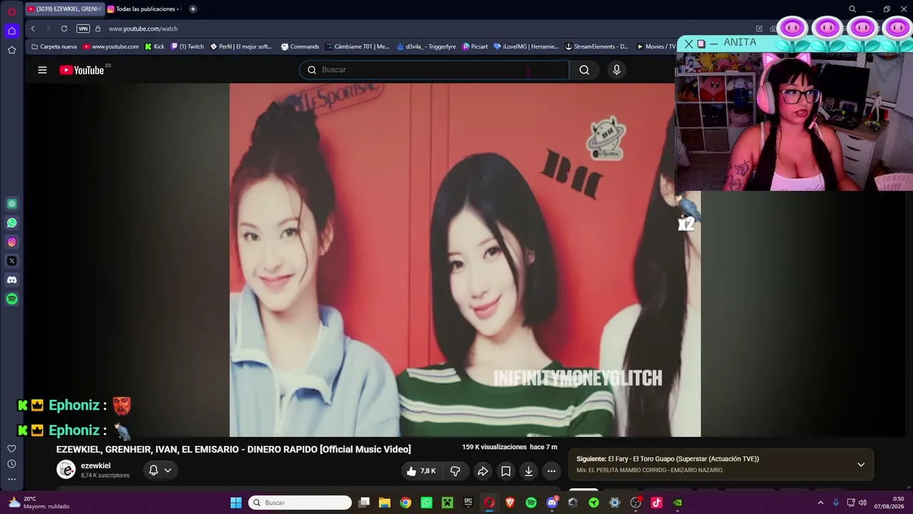Share the video using the arrow icon

click(x=483, y=471)
